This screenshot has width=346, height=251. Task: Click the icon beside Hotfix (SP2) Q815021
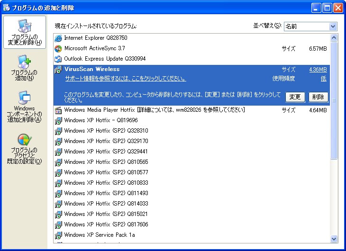(x=58, y=214)
